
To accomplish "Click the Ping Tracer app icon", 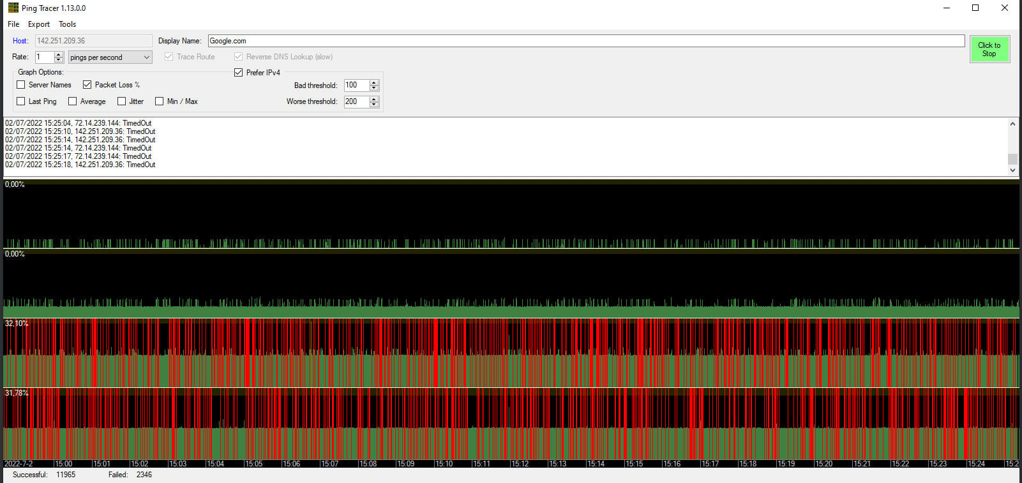I will pos(13,8).
